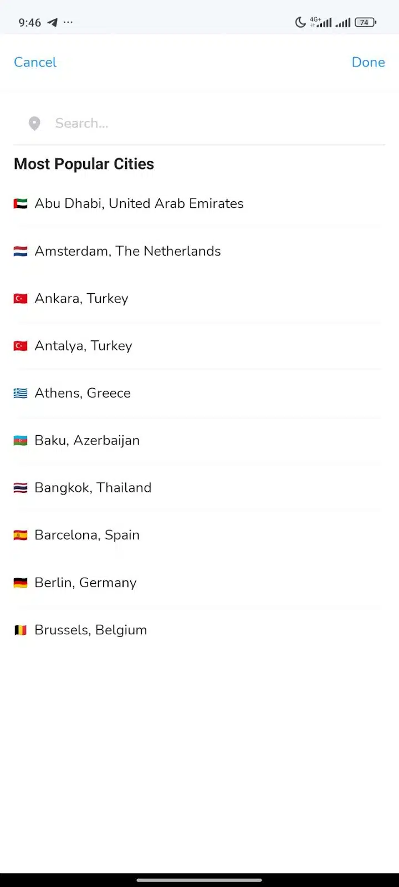Screen dimensions: 399x887
Task: Select Antalya, Turkey
Action: point(199,346)
